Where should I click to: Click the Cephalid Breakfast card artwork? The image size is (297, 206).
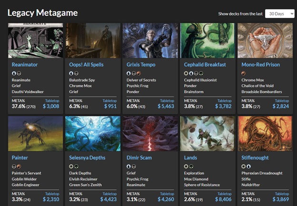pyautogui.click(x=208, y=40)
